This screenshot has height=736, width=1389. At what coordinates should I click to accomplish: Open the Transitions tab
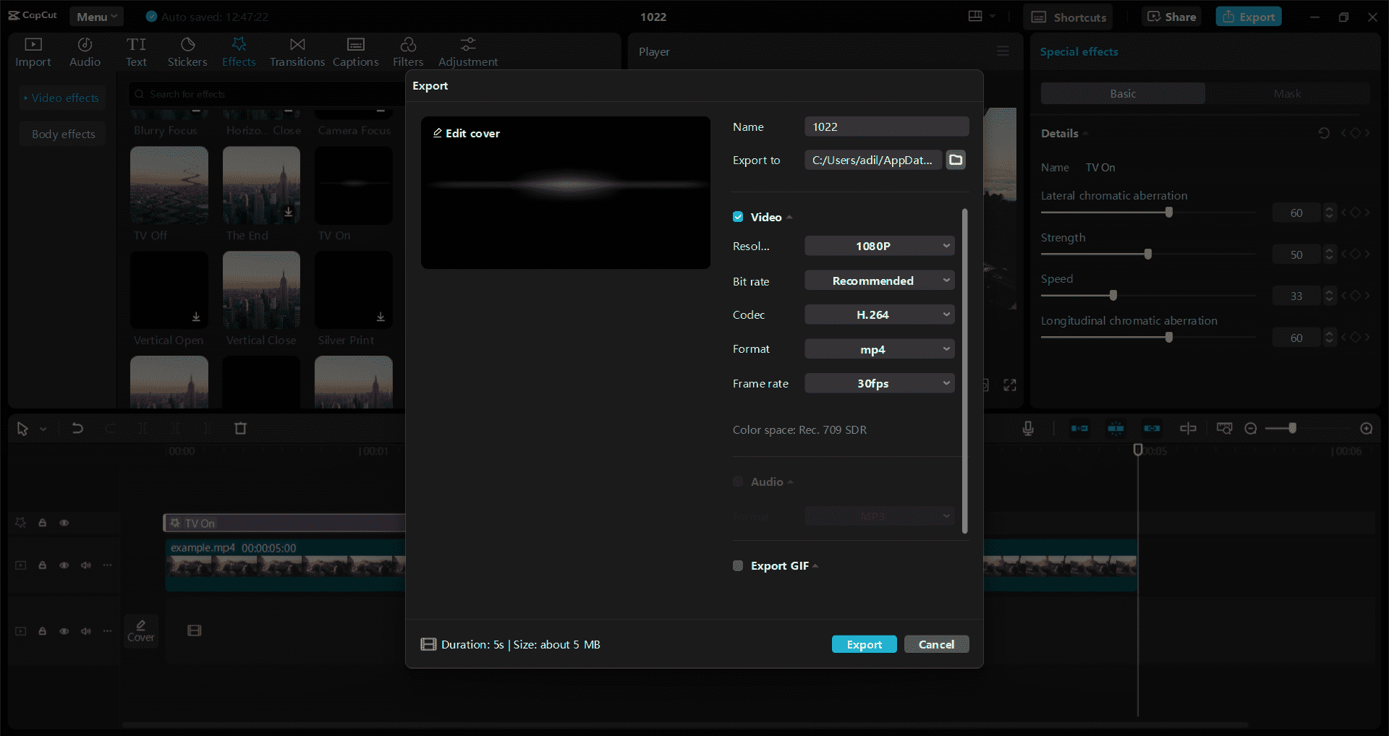coord(297,52)
